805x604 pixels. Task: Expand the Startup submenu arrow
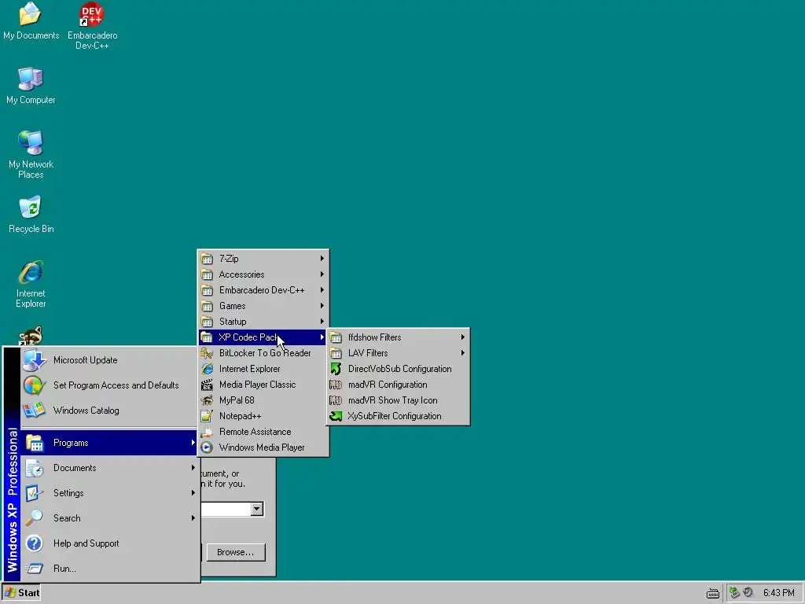(322, 322)
